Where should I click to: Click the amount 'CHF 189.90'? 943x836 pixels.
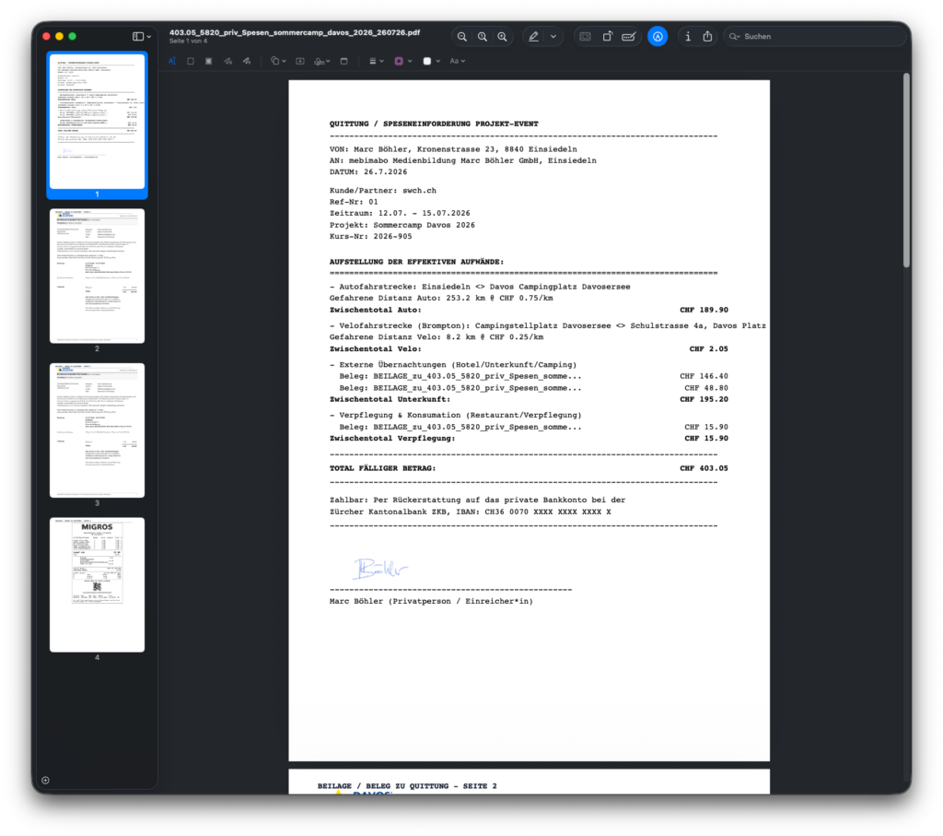coord(704,310)
